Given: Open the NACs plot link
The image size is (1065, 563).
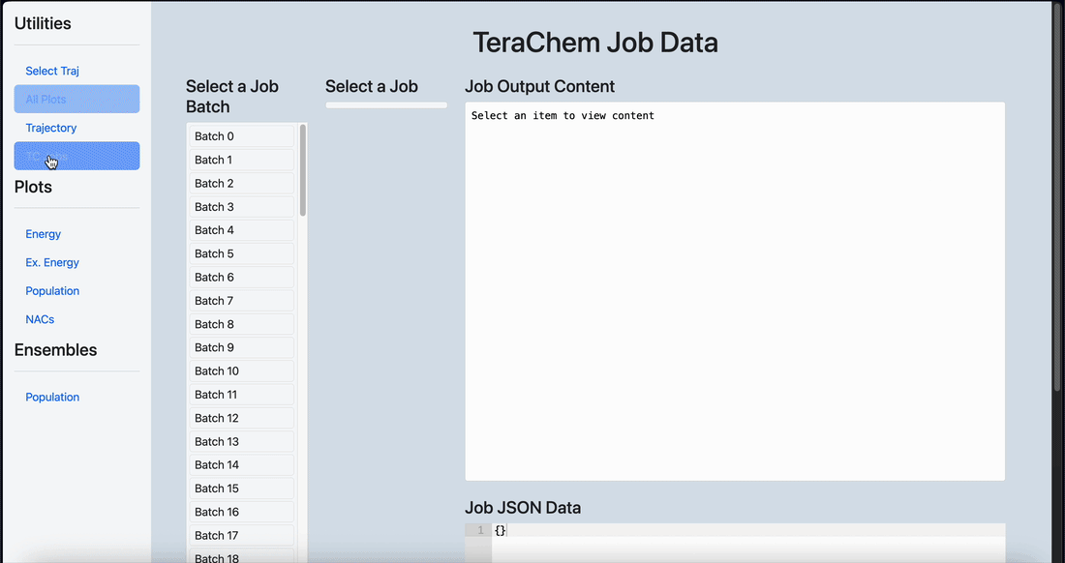Looking at the screenshot, I should 40,319.
